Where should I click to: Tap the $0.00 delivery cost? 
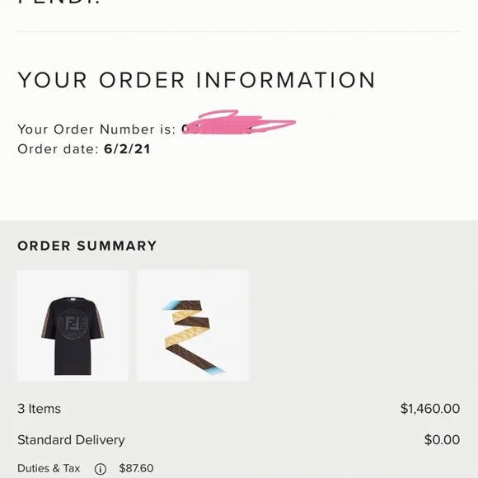point(442,440)
